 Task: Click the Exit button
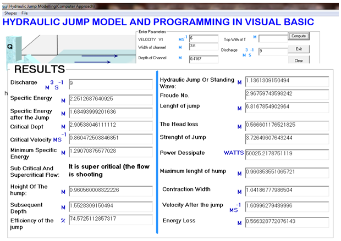coord(299,49)
